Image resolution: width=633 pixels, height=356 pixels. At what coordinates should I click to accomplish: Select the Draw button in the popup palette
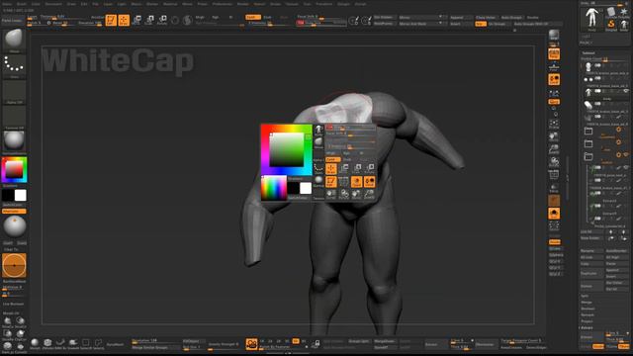point(331,169)
